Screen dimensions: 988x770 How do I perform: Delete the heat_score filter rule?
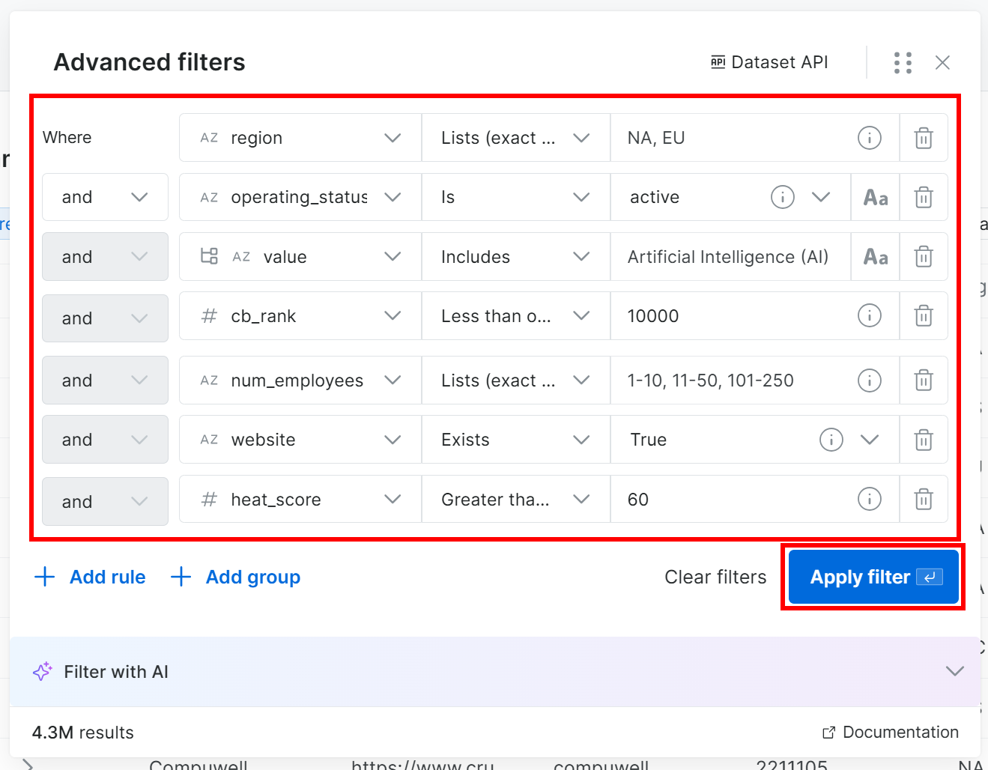tap(923, 499)
